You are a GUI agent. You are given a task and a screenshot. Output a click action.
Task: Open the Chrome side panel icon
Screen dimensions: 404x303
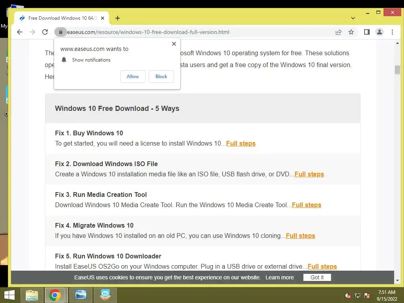(367, 32)
